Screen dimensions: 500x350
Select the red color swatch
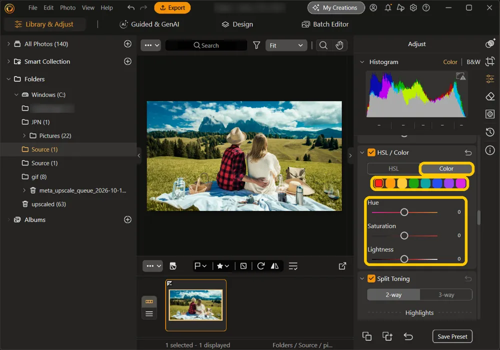379,183
